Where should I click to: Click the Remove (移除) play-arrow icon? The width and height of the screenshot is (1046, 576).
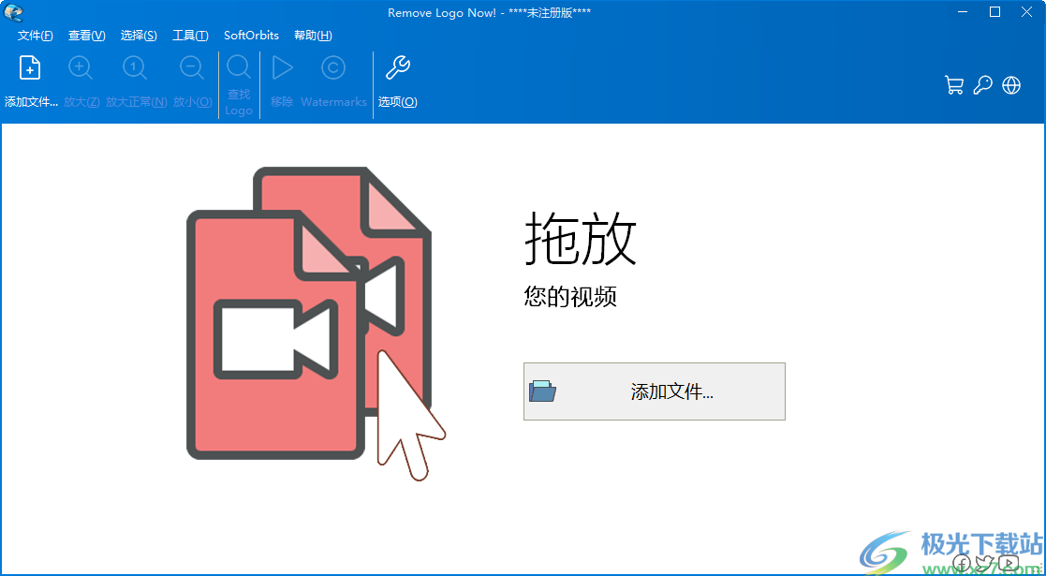(x=283, y=67)
